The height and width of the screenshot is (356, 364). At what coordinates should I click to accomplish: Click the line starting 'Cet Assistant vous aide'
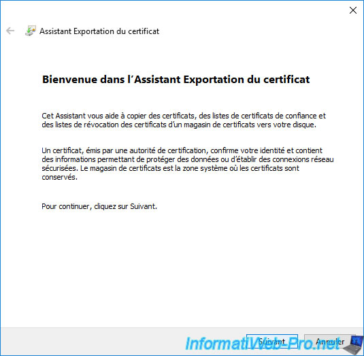[x=184, y=116]
